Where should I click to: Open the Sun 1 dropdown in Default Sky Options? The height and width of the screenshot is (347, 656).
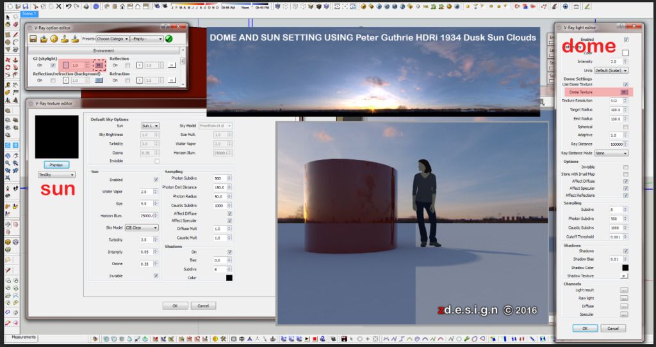151,126
